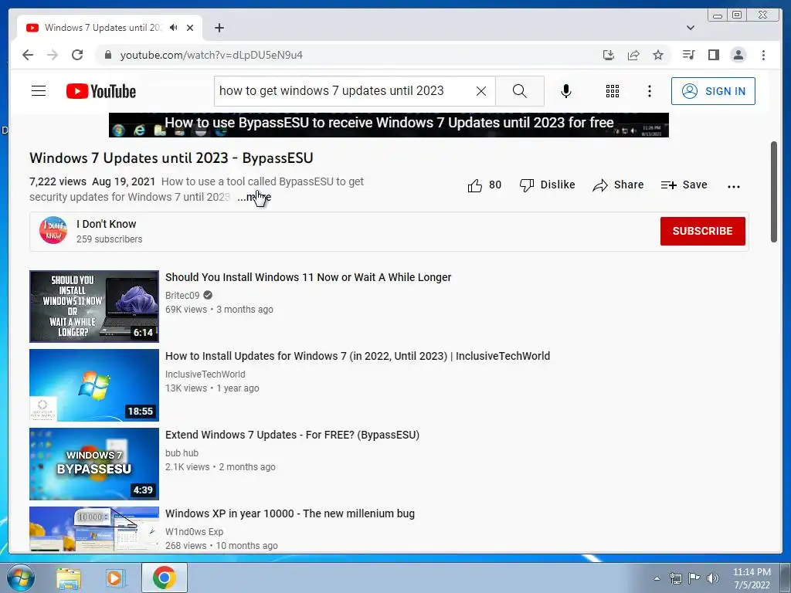The height and width of the screenshot is (593, 791).
Task: Click the share page icon in address bar
Action: click(x=633, y=55)
